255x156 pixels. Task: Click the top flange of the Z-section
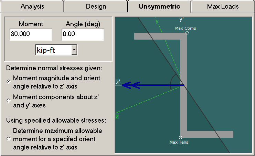[158, 36]
